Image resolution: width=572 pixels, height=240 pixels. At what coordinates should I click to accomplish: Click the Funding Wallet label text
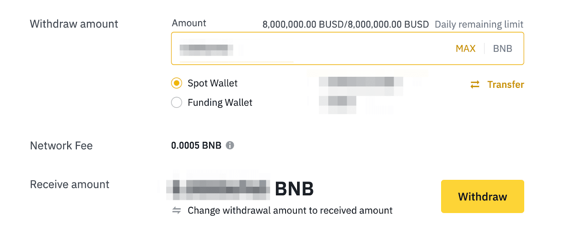click(x=220, y=102)
